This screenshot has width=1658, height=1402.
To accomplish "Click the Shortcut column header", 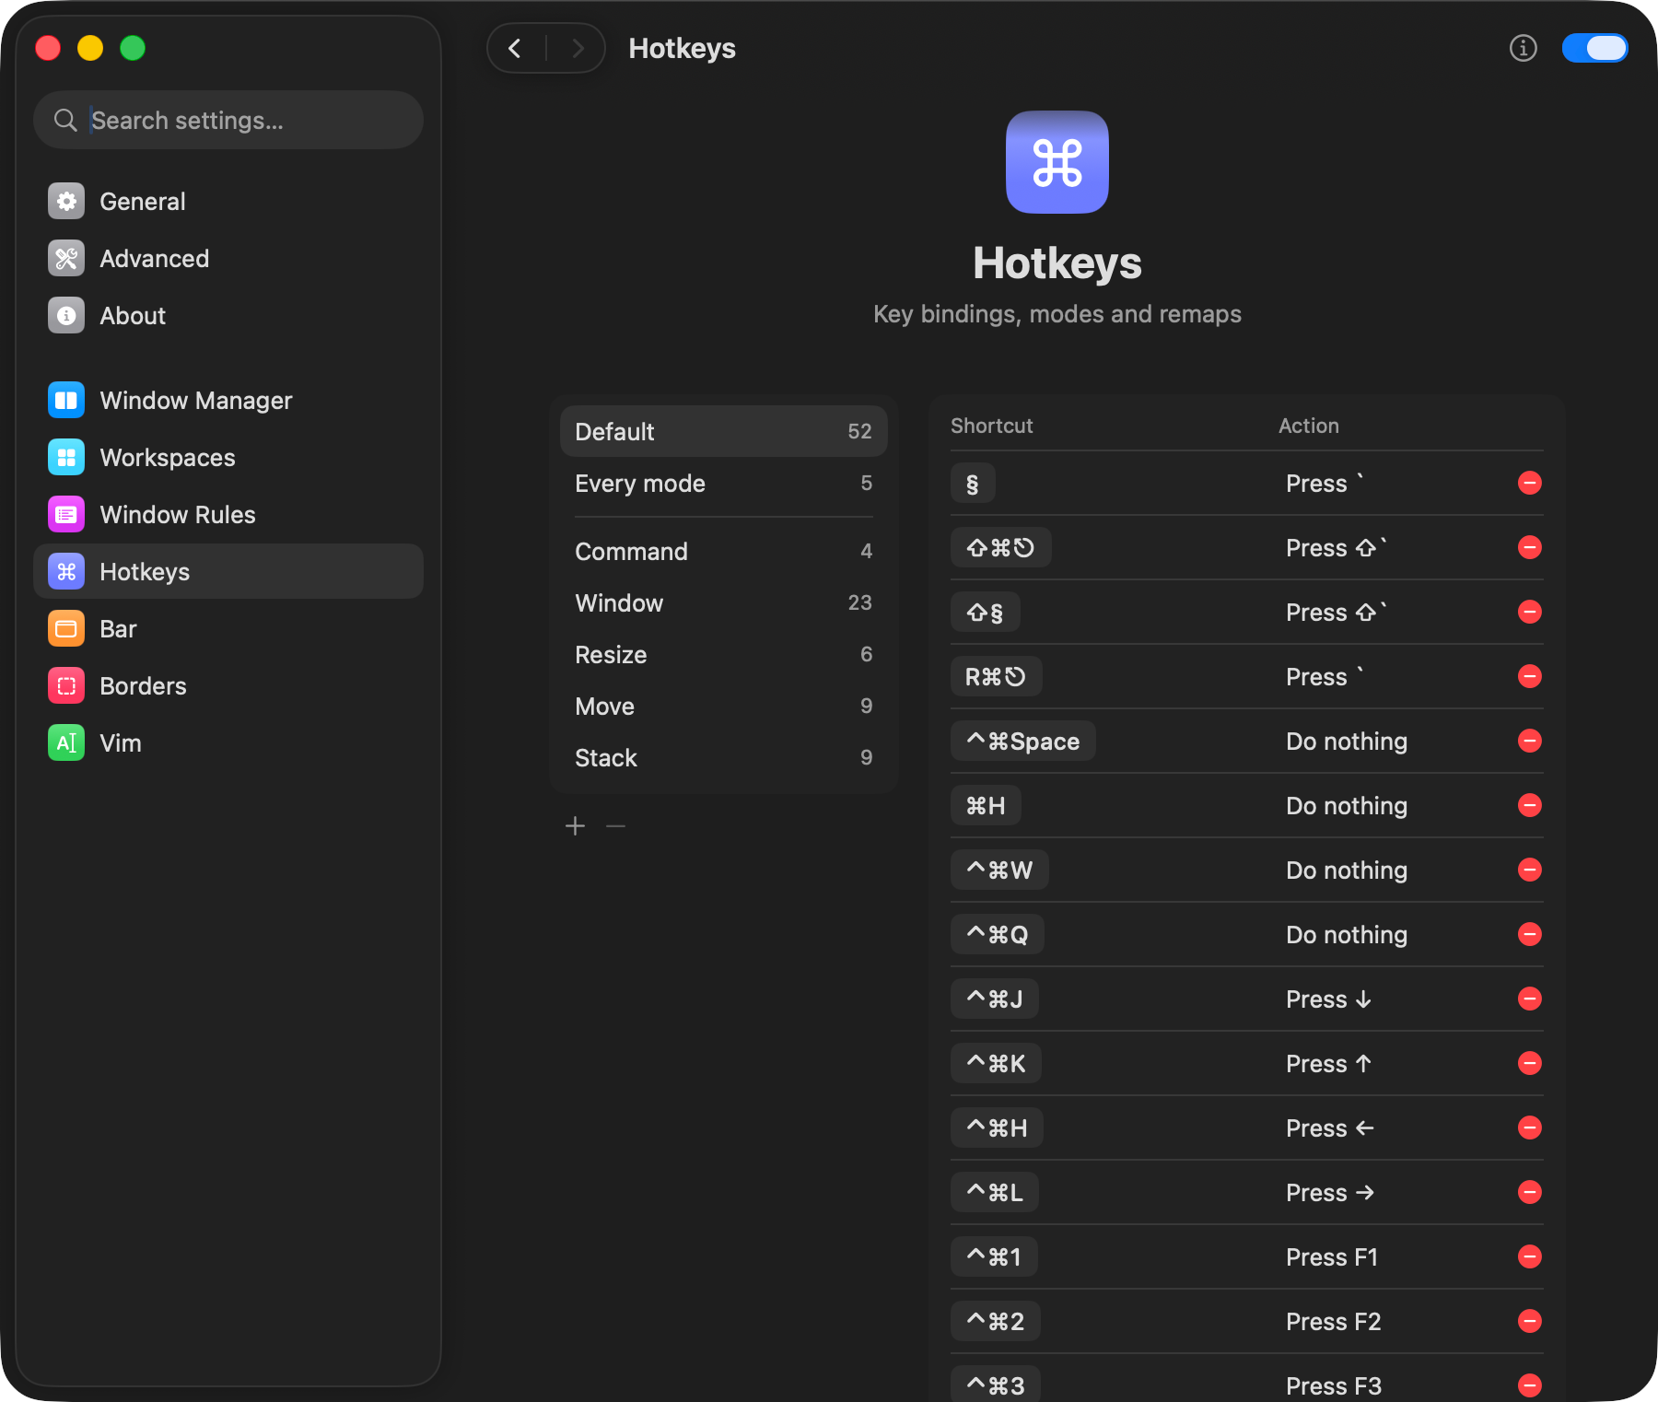I will [x=992, y=426].
